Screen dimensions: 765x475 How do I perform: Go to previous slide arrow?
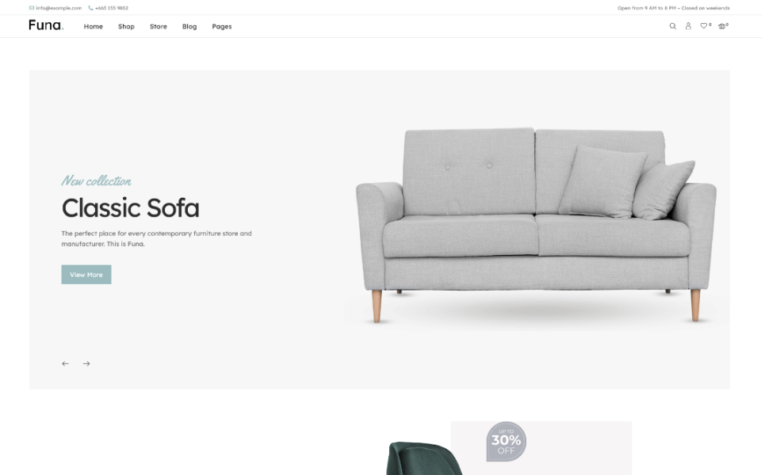tap(65, 363)
